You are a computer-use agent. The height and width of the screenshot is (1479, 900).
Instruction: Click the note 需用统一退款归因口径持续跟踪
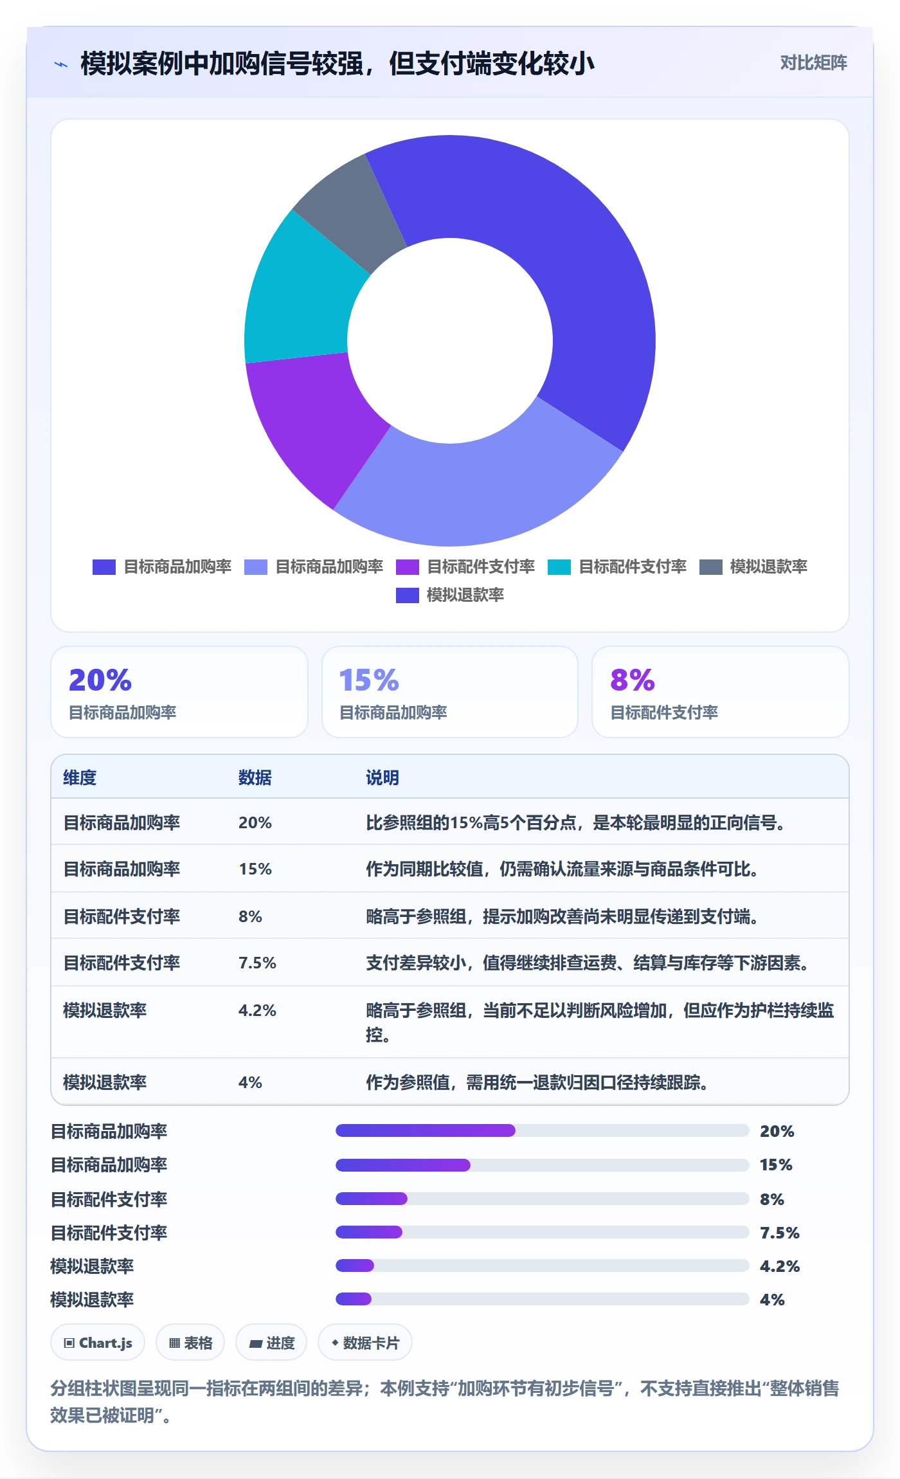pos(583,1082)
